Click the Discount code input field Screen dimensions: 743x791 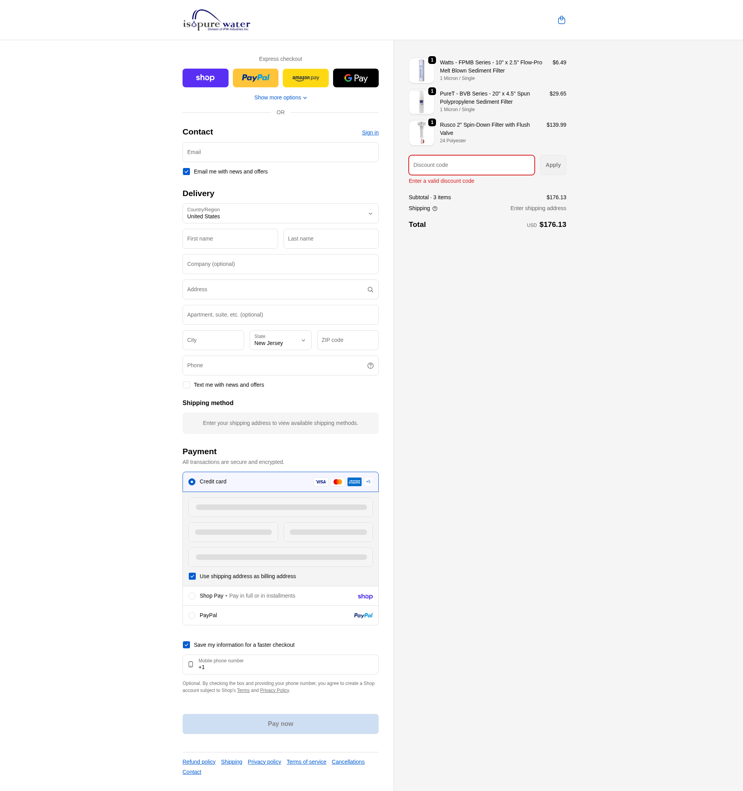tap(471, 165)
